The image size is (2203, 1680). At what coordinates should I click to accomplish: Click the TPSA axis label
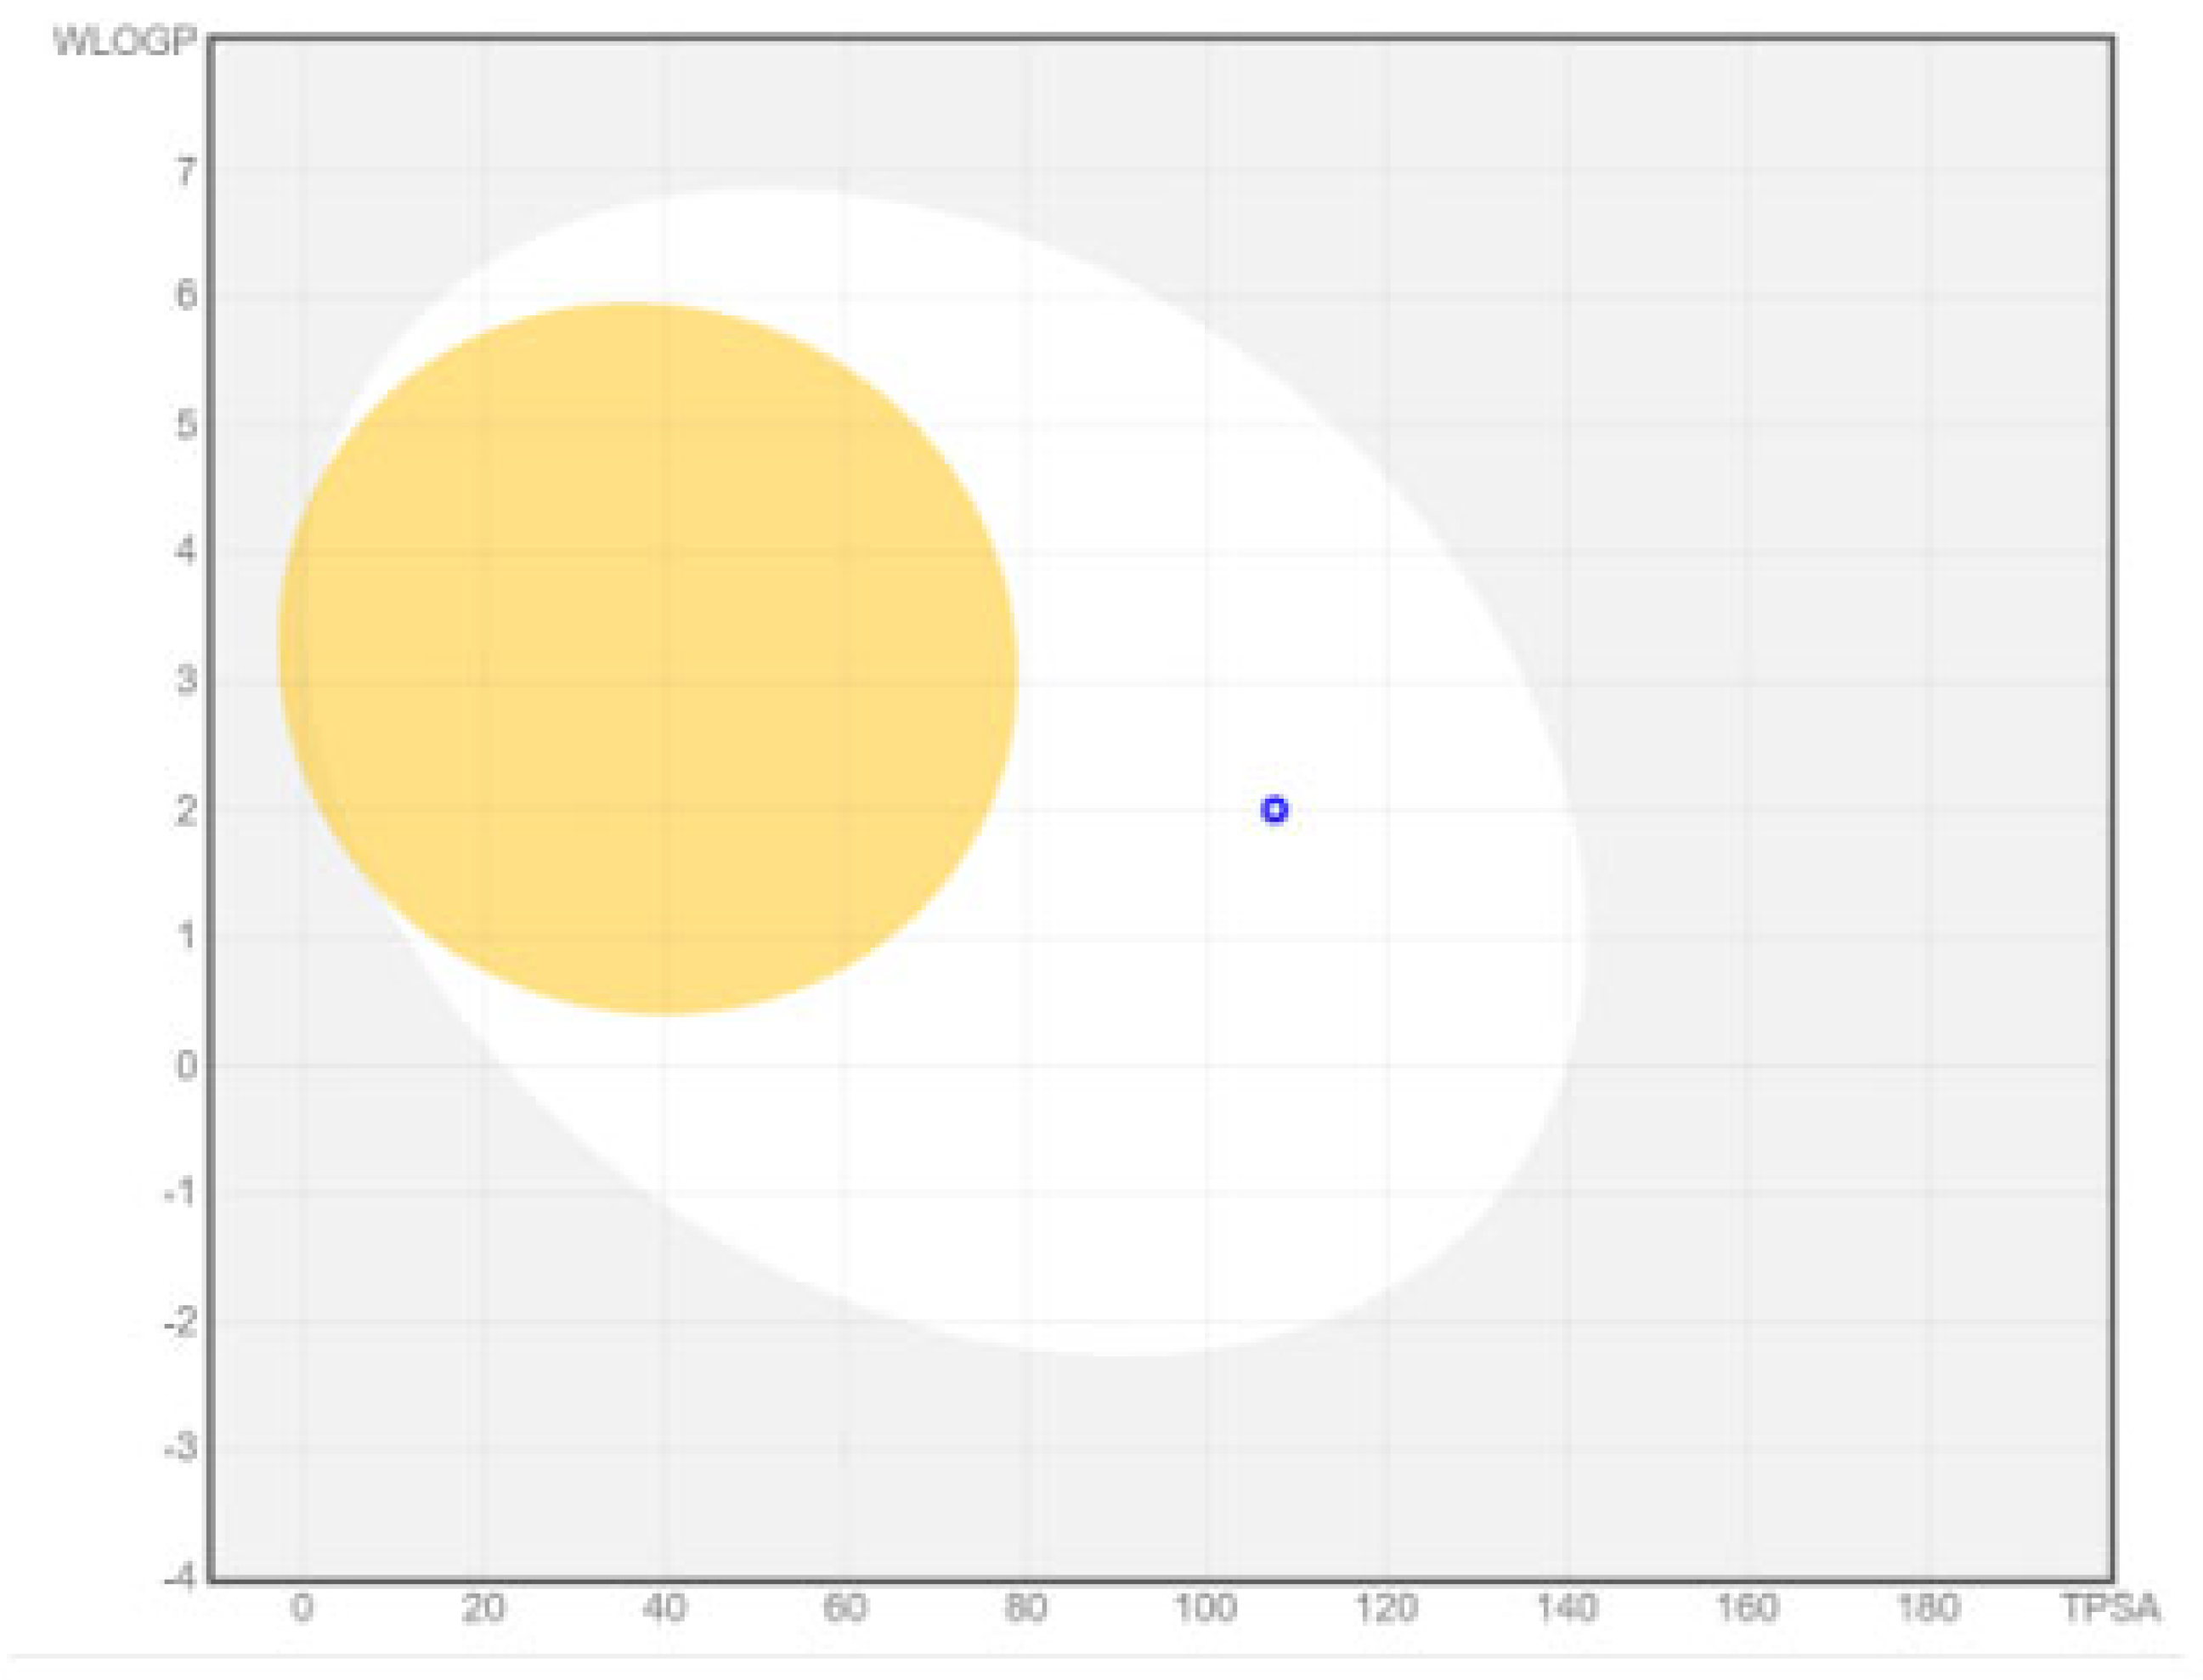2112,1608
